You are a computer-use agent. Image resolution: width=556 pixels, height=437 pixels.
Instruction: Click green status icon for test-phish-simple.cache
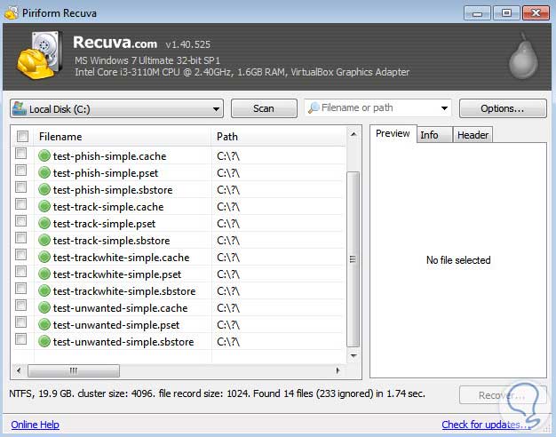tap(44, 155)
